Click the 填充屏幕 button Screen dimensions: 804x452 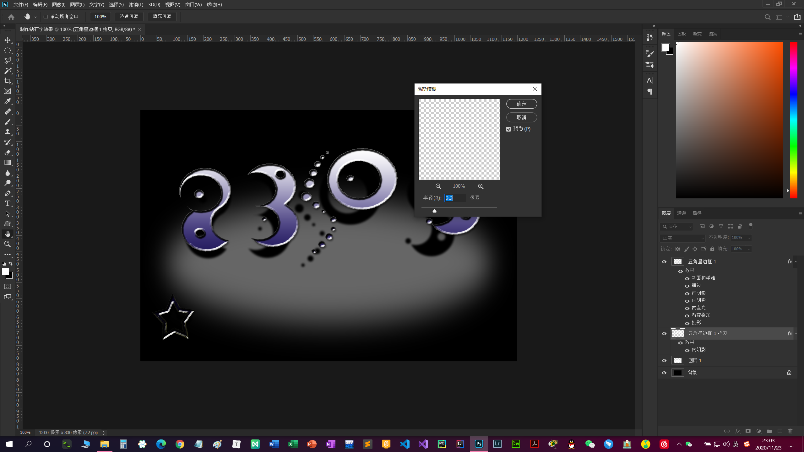point(162,16)
